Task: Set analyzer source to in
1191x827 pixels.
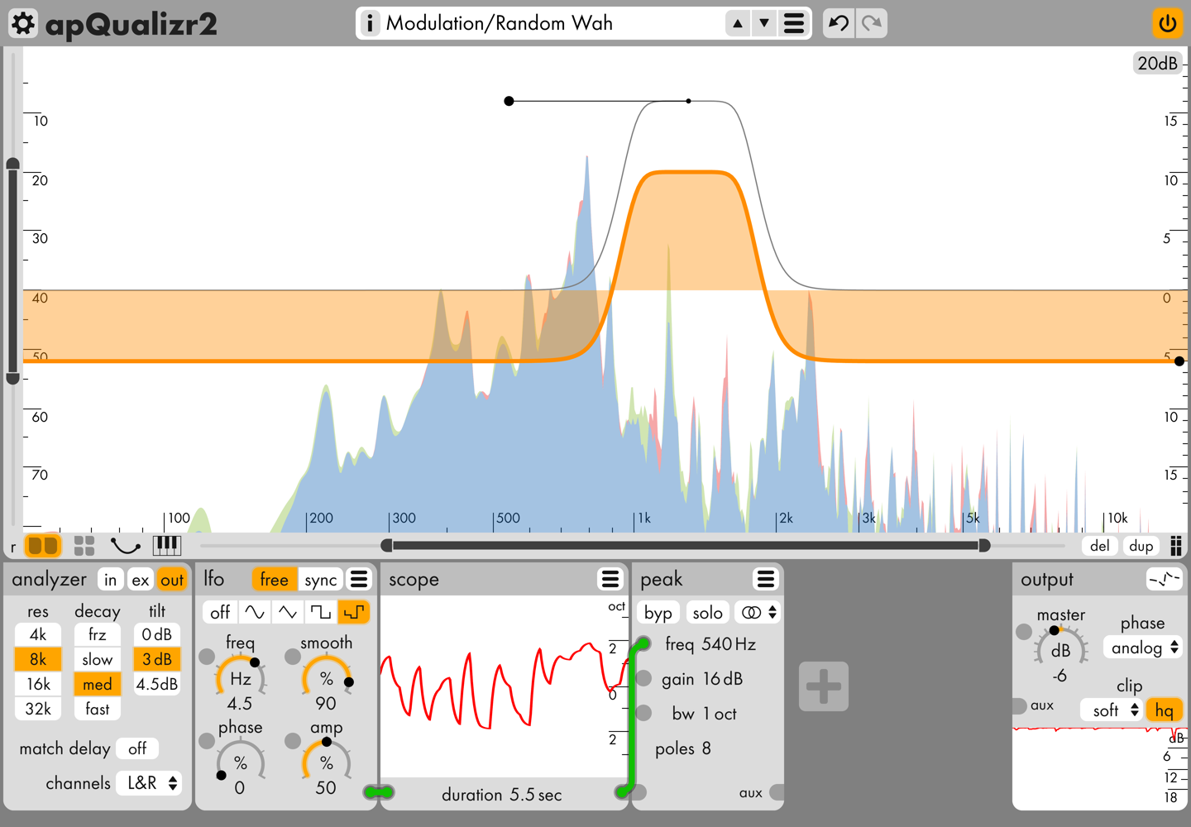Action: pyautogui.click(x=110, y=580)
